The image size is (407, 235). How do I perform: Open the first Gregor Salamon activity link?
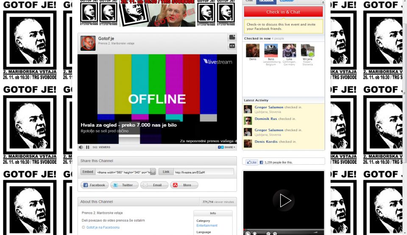coord(269,107)
